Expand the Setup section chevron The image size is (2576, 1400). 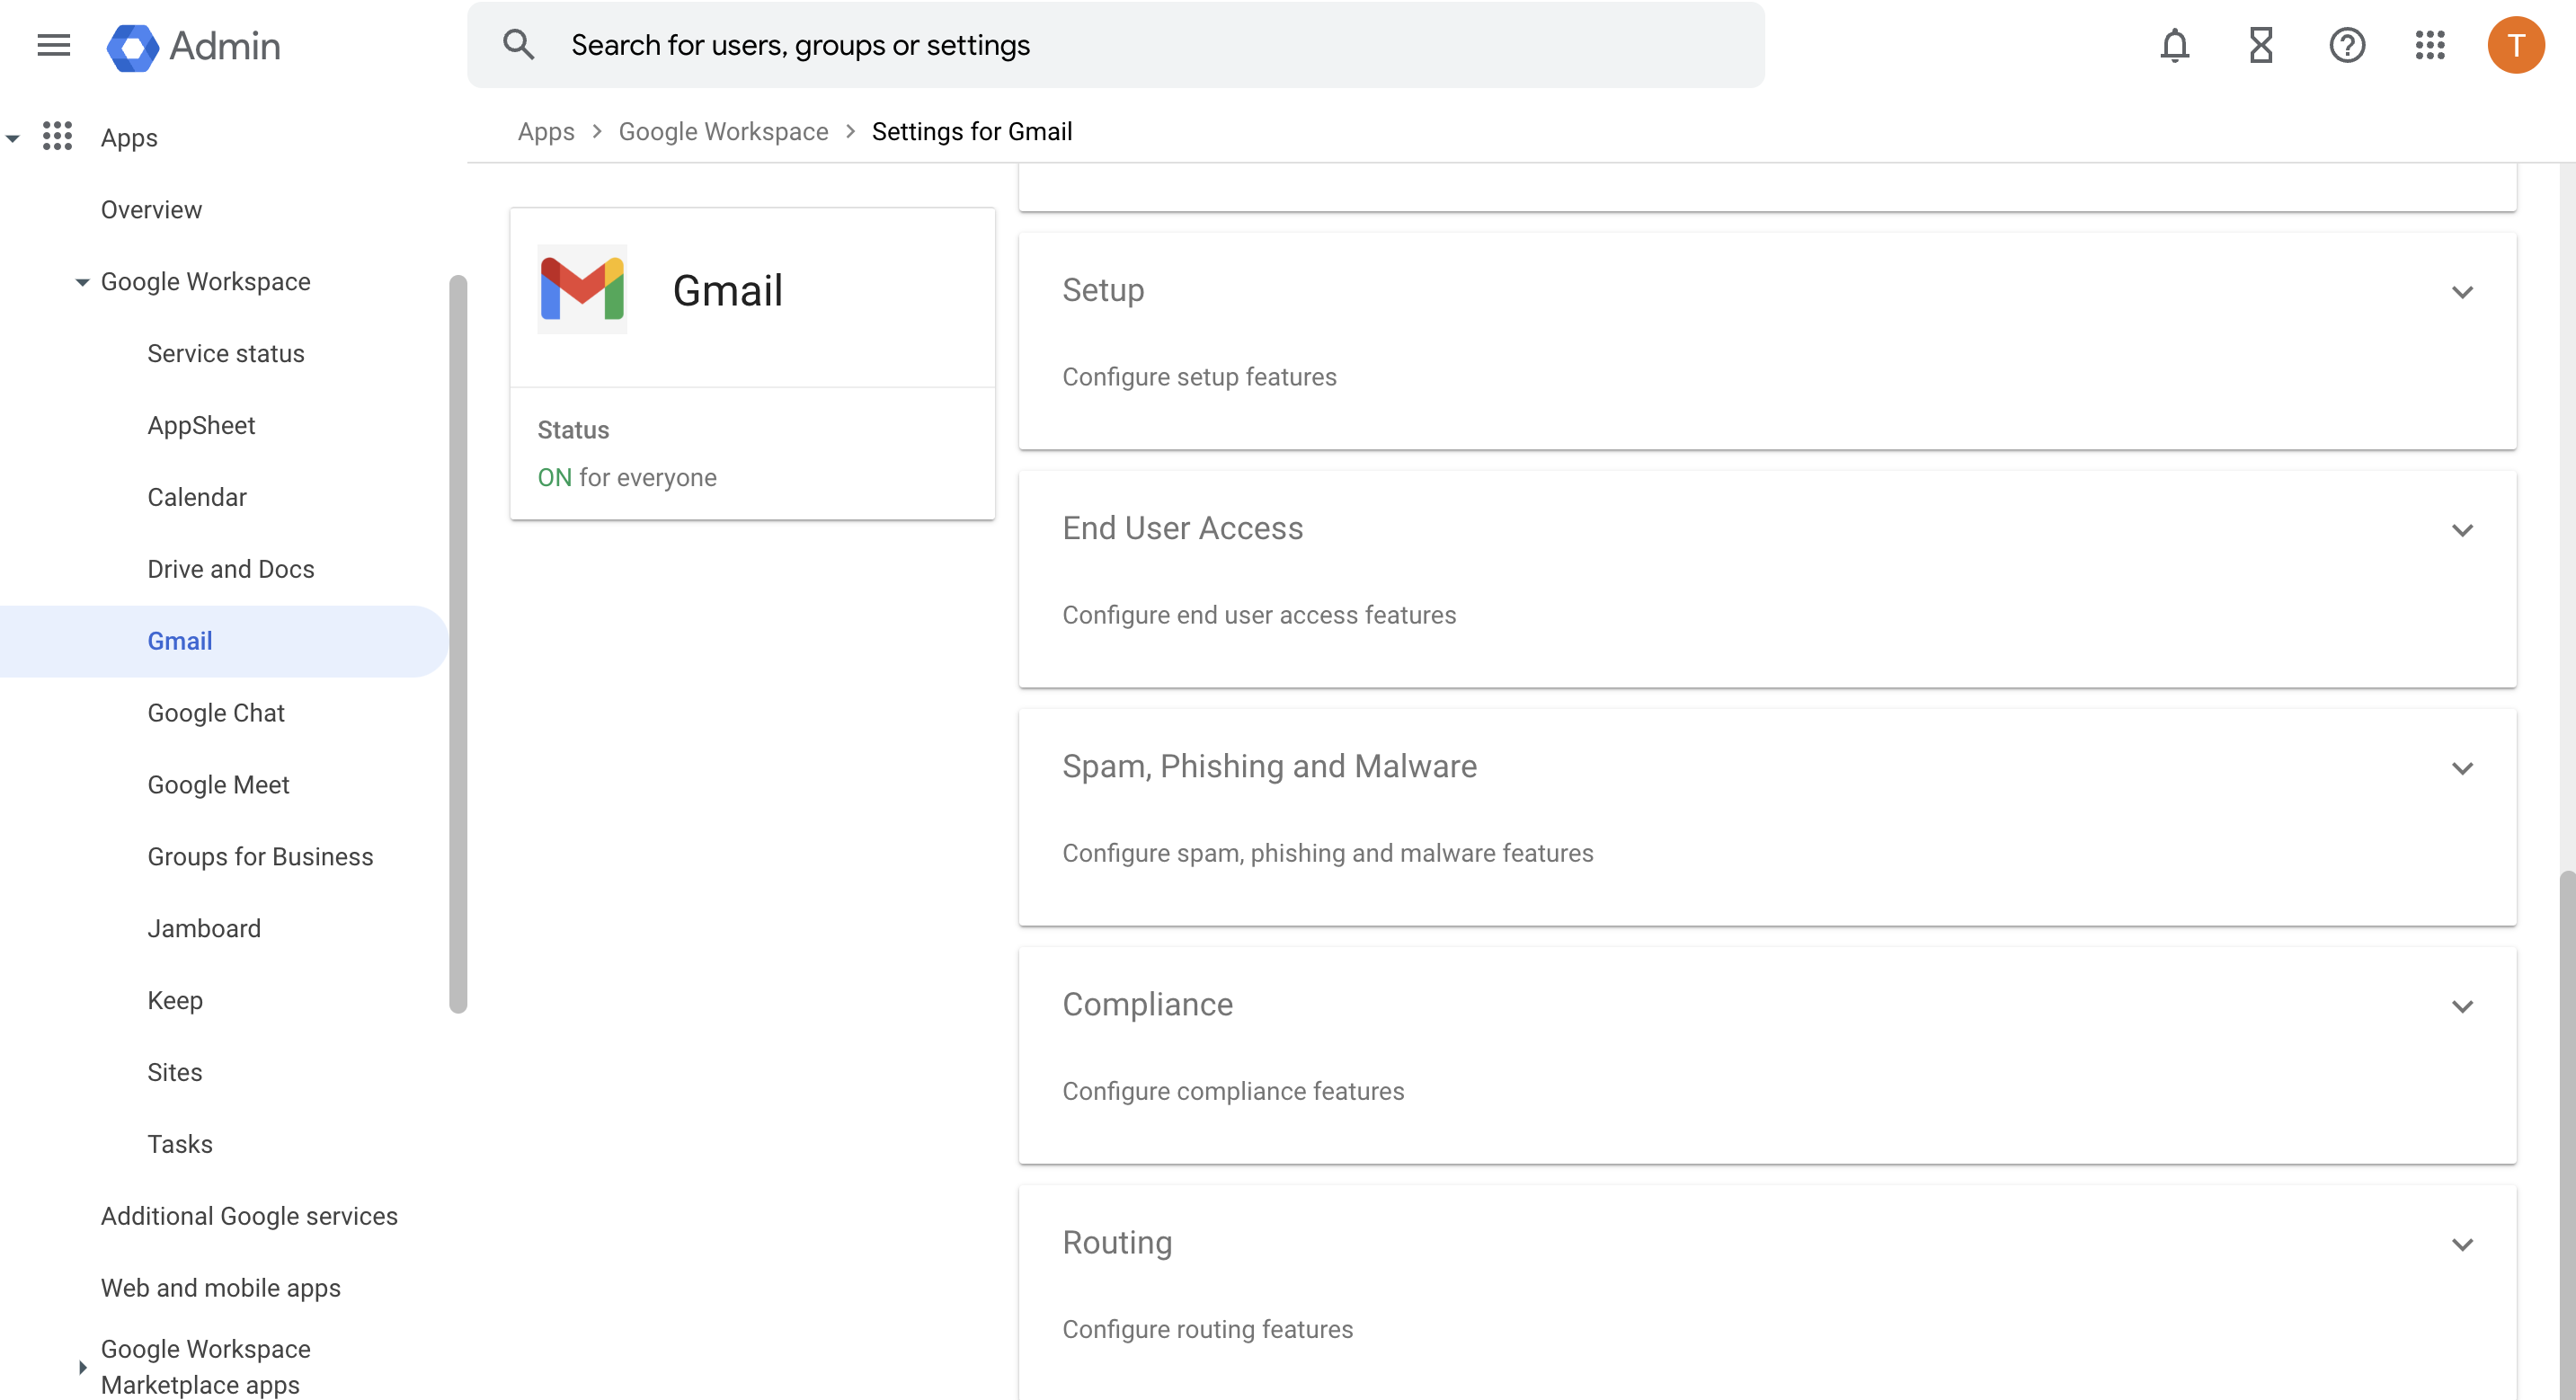click(2462, 292)
